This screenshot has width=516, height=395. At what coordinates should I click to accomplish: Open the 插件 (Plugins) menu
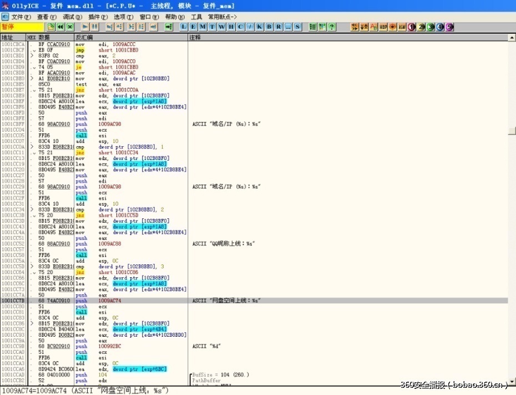coord(98,17)
